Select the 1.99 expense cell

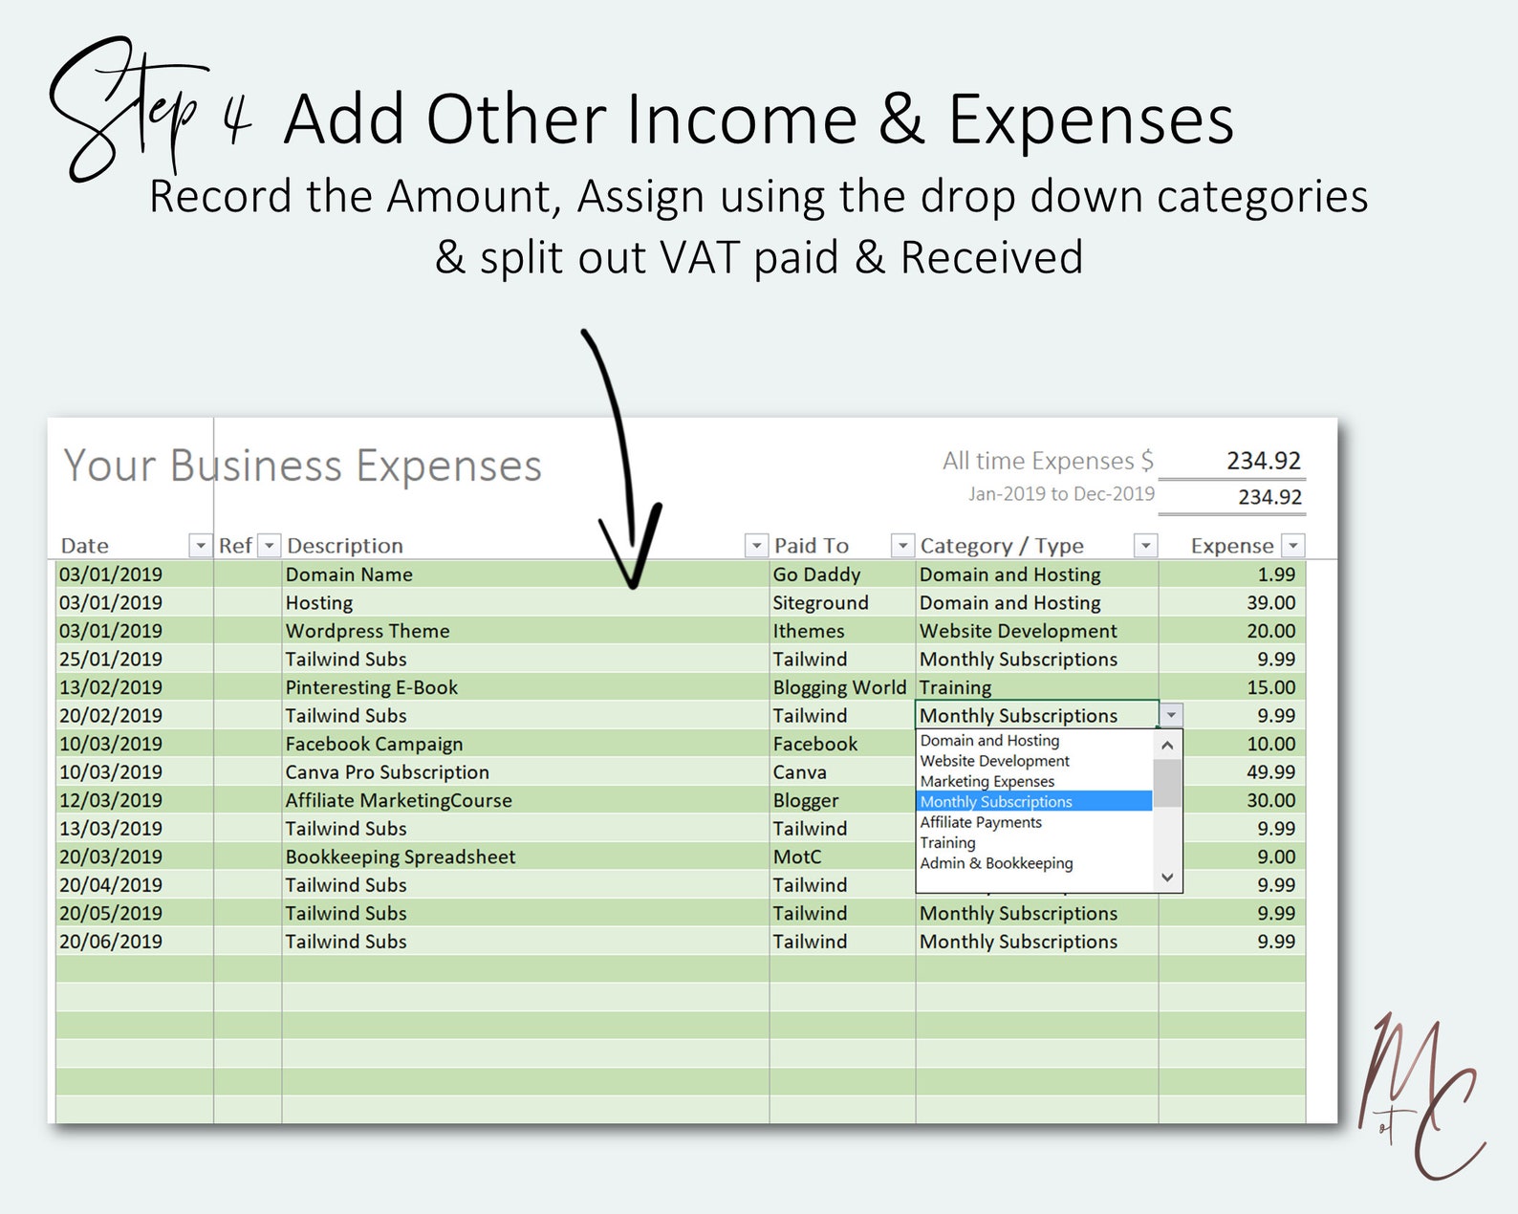click(1232, 574)
